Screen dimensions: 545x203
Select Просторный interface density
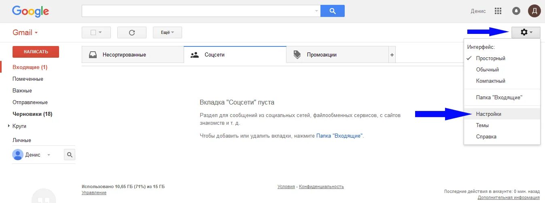[x=502, y=58]
